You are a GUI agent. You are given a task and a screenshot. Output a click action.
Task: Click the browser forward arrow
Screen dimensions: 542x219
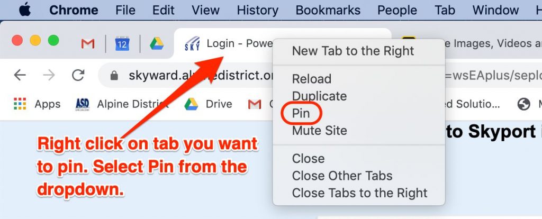49,75
